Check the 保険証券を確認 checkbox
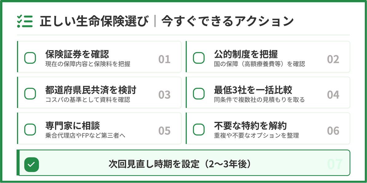The height and width of the screenshot is (183, 367). click(x=30, y=58)
